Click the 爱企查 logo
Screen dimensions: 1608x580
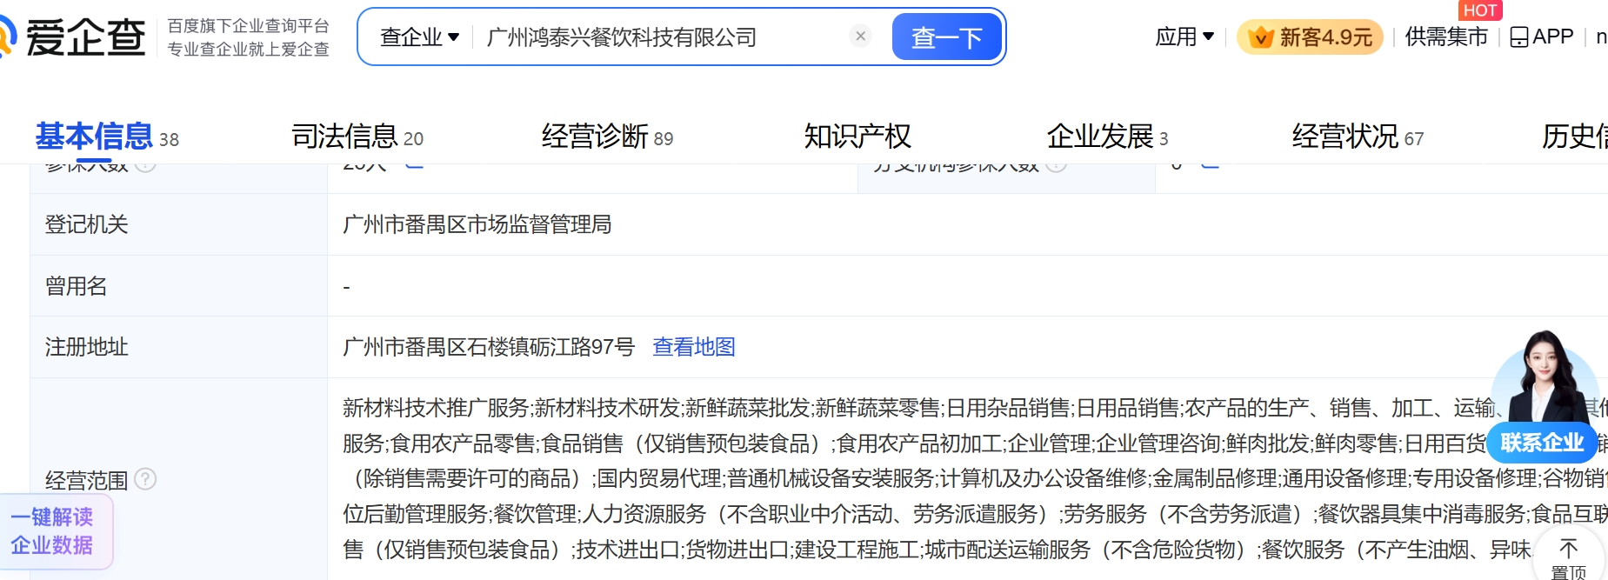pyautogui.click(x=73, y=37)
